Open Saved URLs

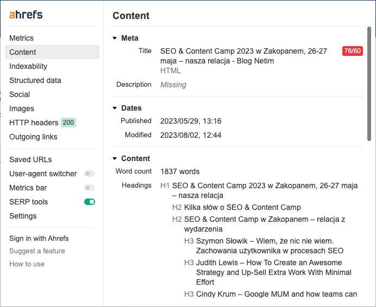tap(30, 159)
